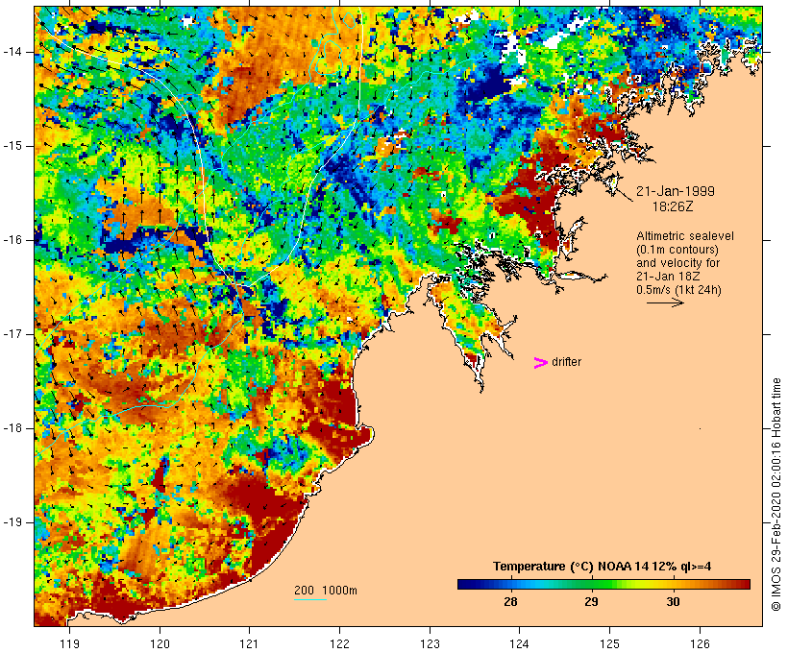Click the longitude label 121

click(249, 643)
